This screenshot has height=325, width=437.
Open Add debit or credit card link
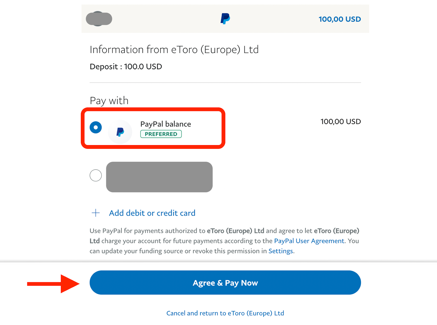click(152, 213)
